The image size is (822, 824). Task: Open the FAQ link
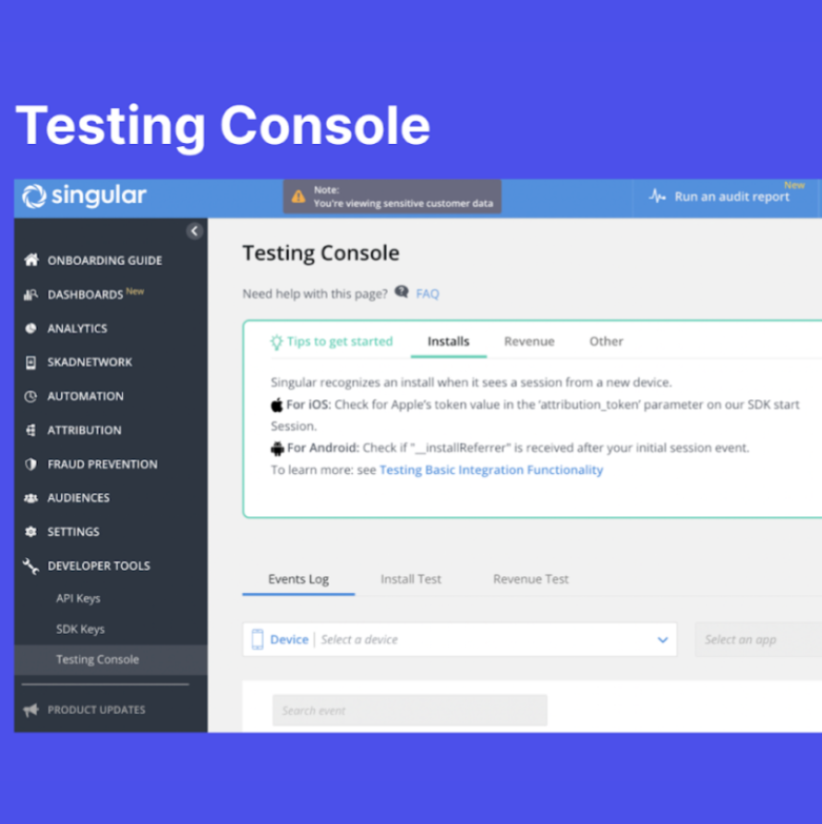(x=428, y=294)
